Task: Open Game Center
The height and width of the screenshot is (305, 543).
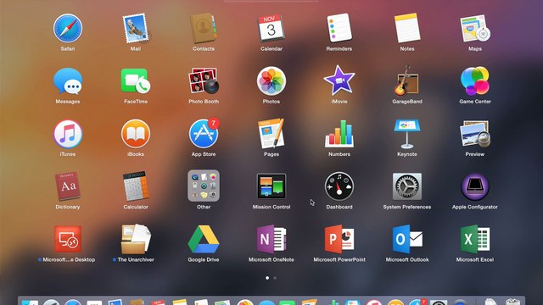Action: [475, 81]
